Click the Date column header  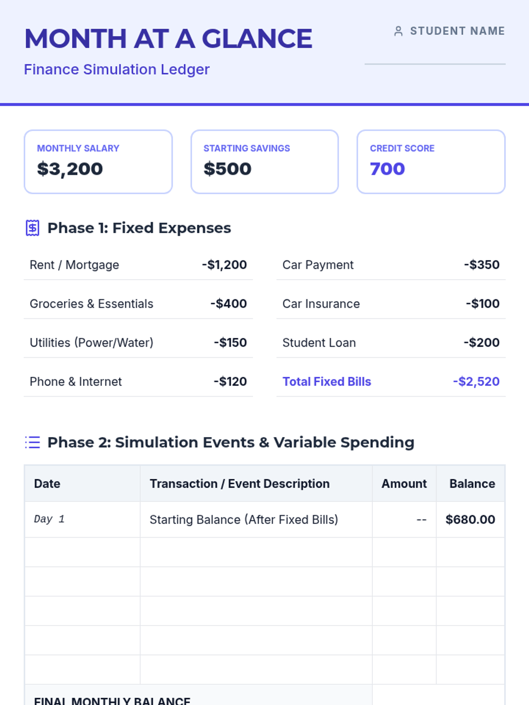point(47,484)
